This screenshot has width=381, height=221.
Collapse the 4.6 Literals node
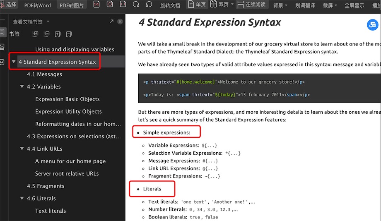coord(22,198)
